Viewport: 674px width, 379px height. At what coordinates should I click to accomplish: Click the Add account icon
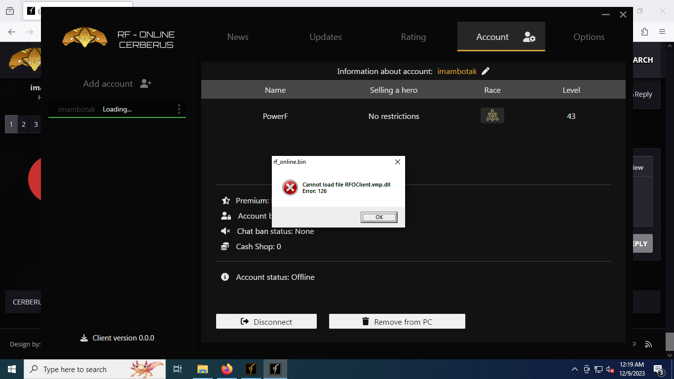[146, 83]
